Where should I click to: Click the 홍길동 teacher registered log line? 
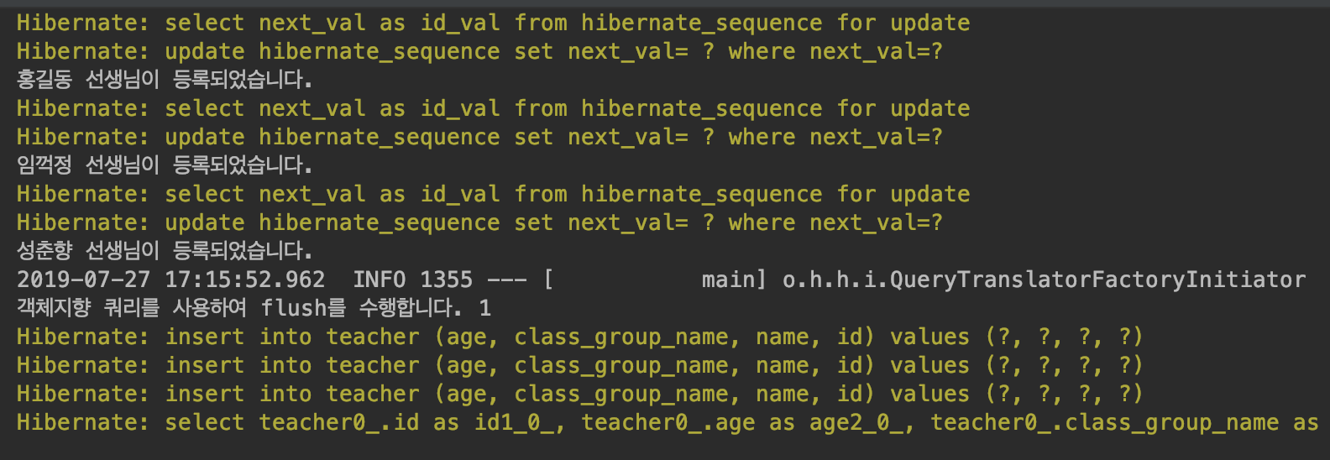165,80
